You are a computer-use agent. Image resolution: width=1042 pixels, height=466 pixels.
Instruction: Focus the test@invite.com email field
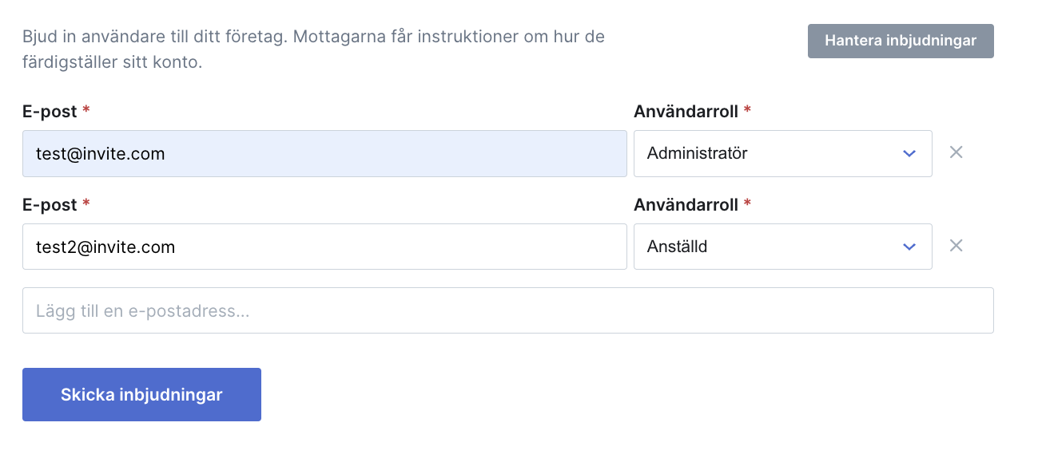[x=324, y=153]
